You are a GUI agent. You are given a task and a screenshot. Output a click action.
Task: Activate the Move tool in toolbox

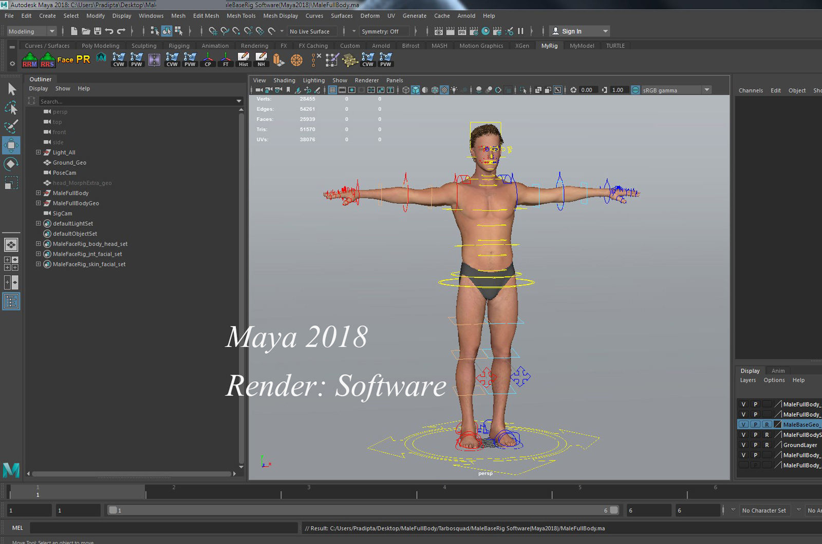[11, 145]
